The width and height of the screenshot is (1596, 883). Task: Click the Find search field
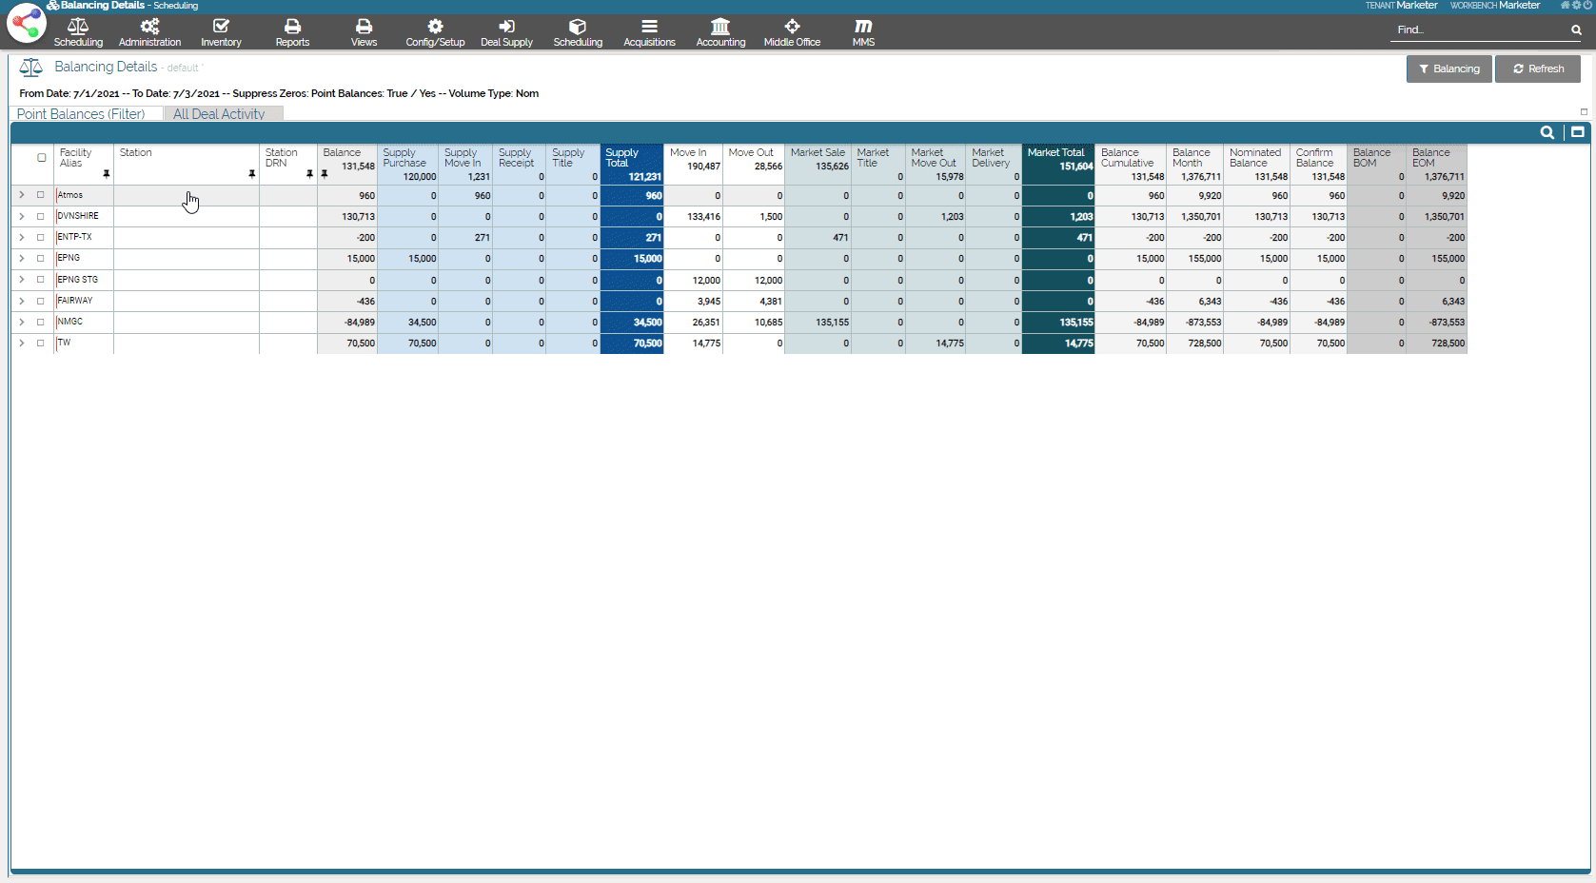(1480, 30)
